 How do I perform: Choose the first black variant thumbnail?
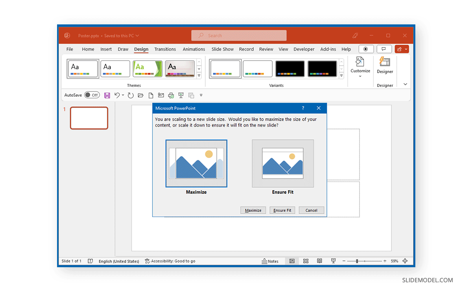point(290,69)
